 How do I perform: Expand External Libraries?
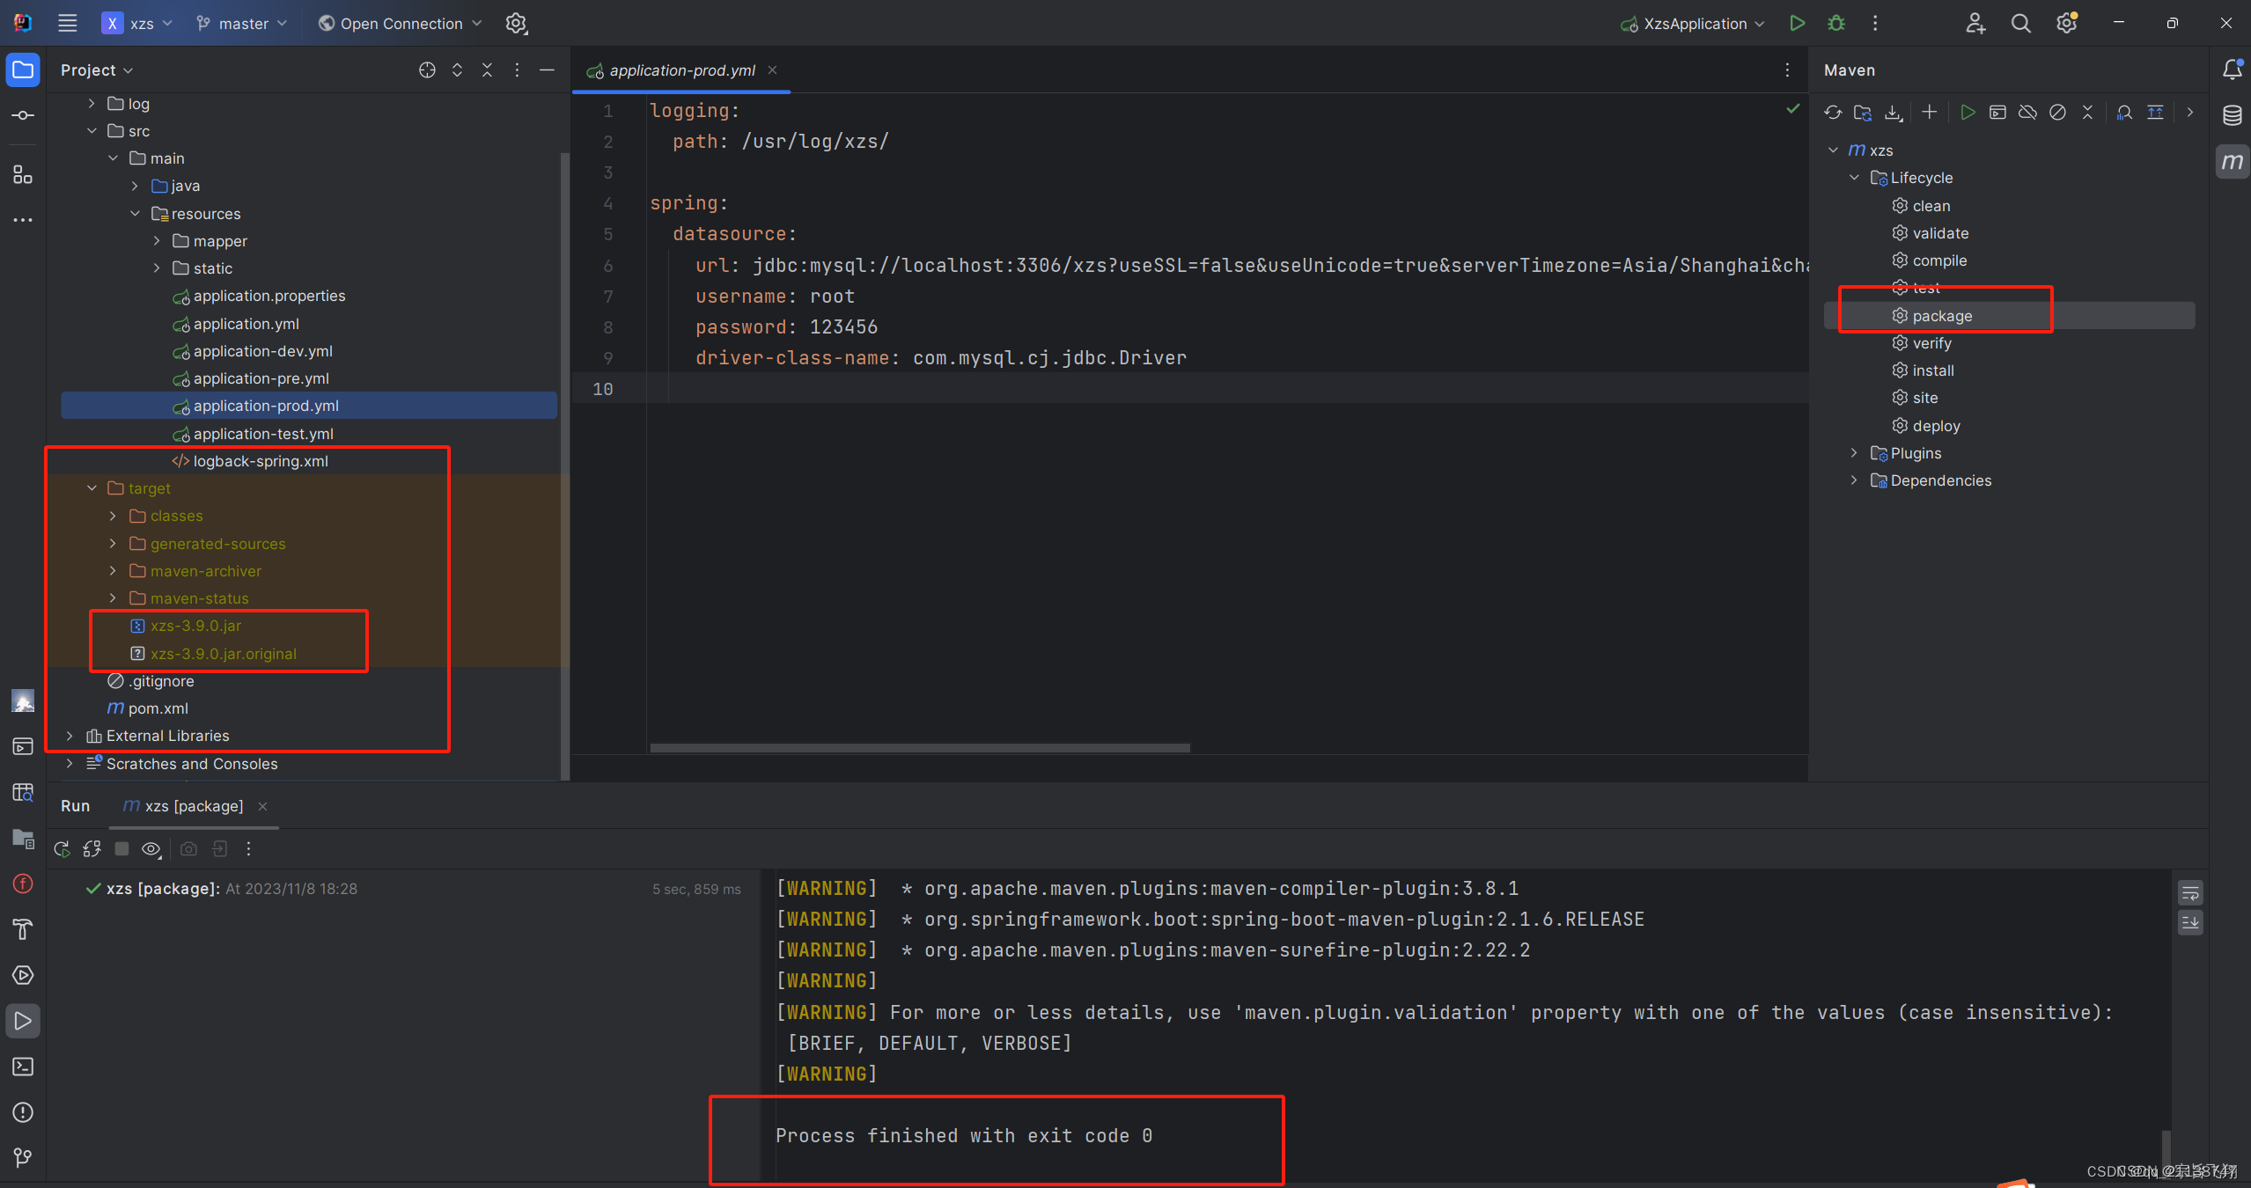coord(70,736)
